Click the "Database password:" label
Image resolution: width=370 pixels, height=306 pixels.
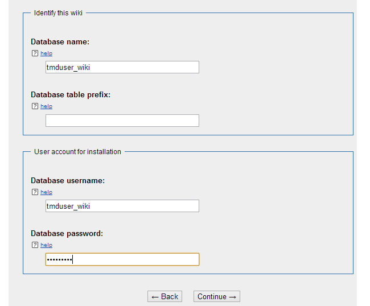pyautogui.click(x=67, y=233)
